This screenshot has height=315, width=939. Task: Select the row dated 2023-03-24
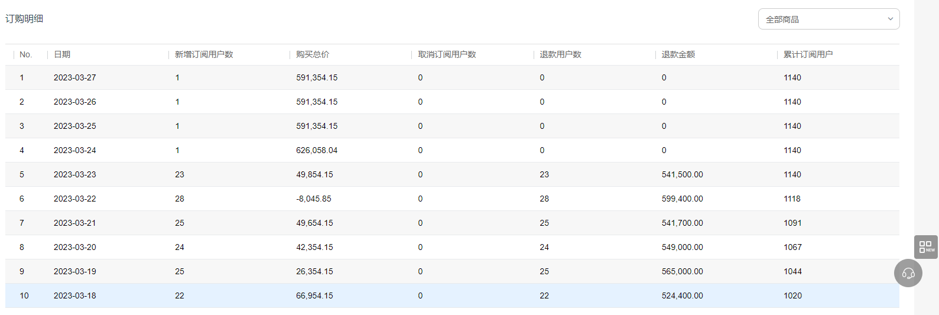point(452,150)
